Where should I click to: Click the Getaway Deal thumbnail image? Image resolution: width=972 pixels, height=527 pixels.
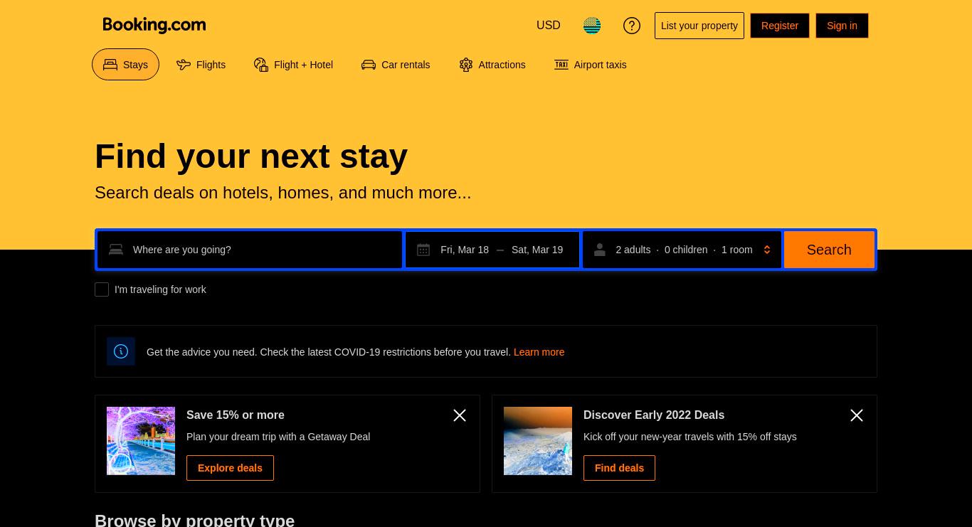pos(141,441)
